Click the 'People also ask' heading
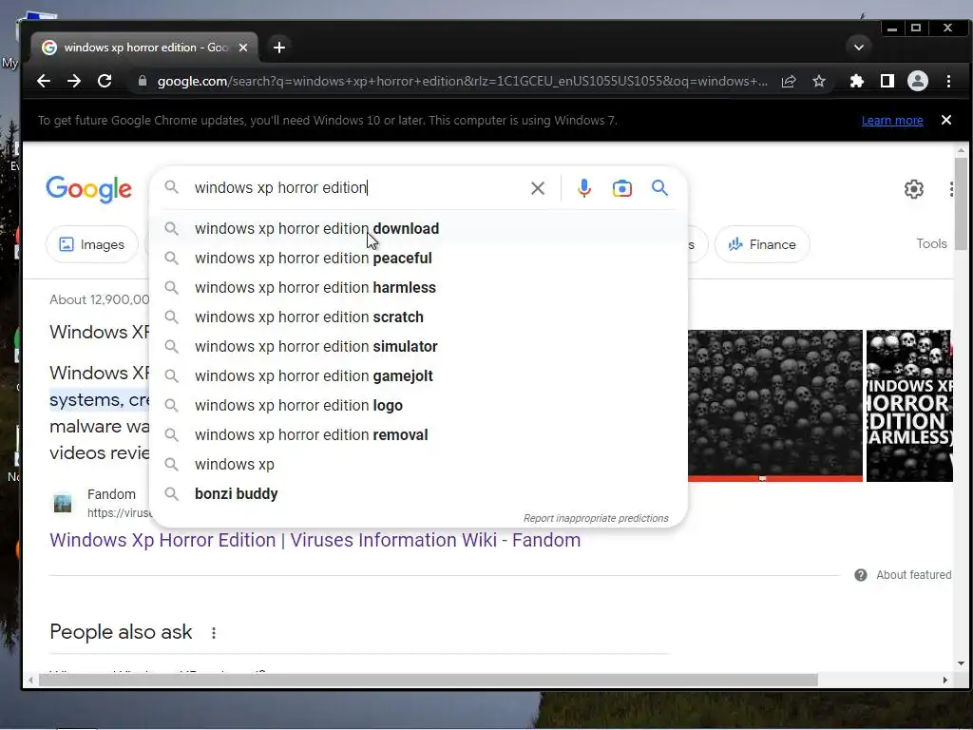This screenshot has height=730, width=973. [121, 632]
